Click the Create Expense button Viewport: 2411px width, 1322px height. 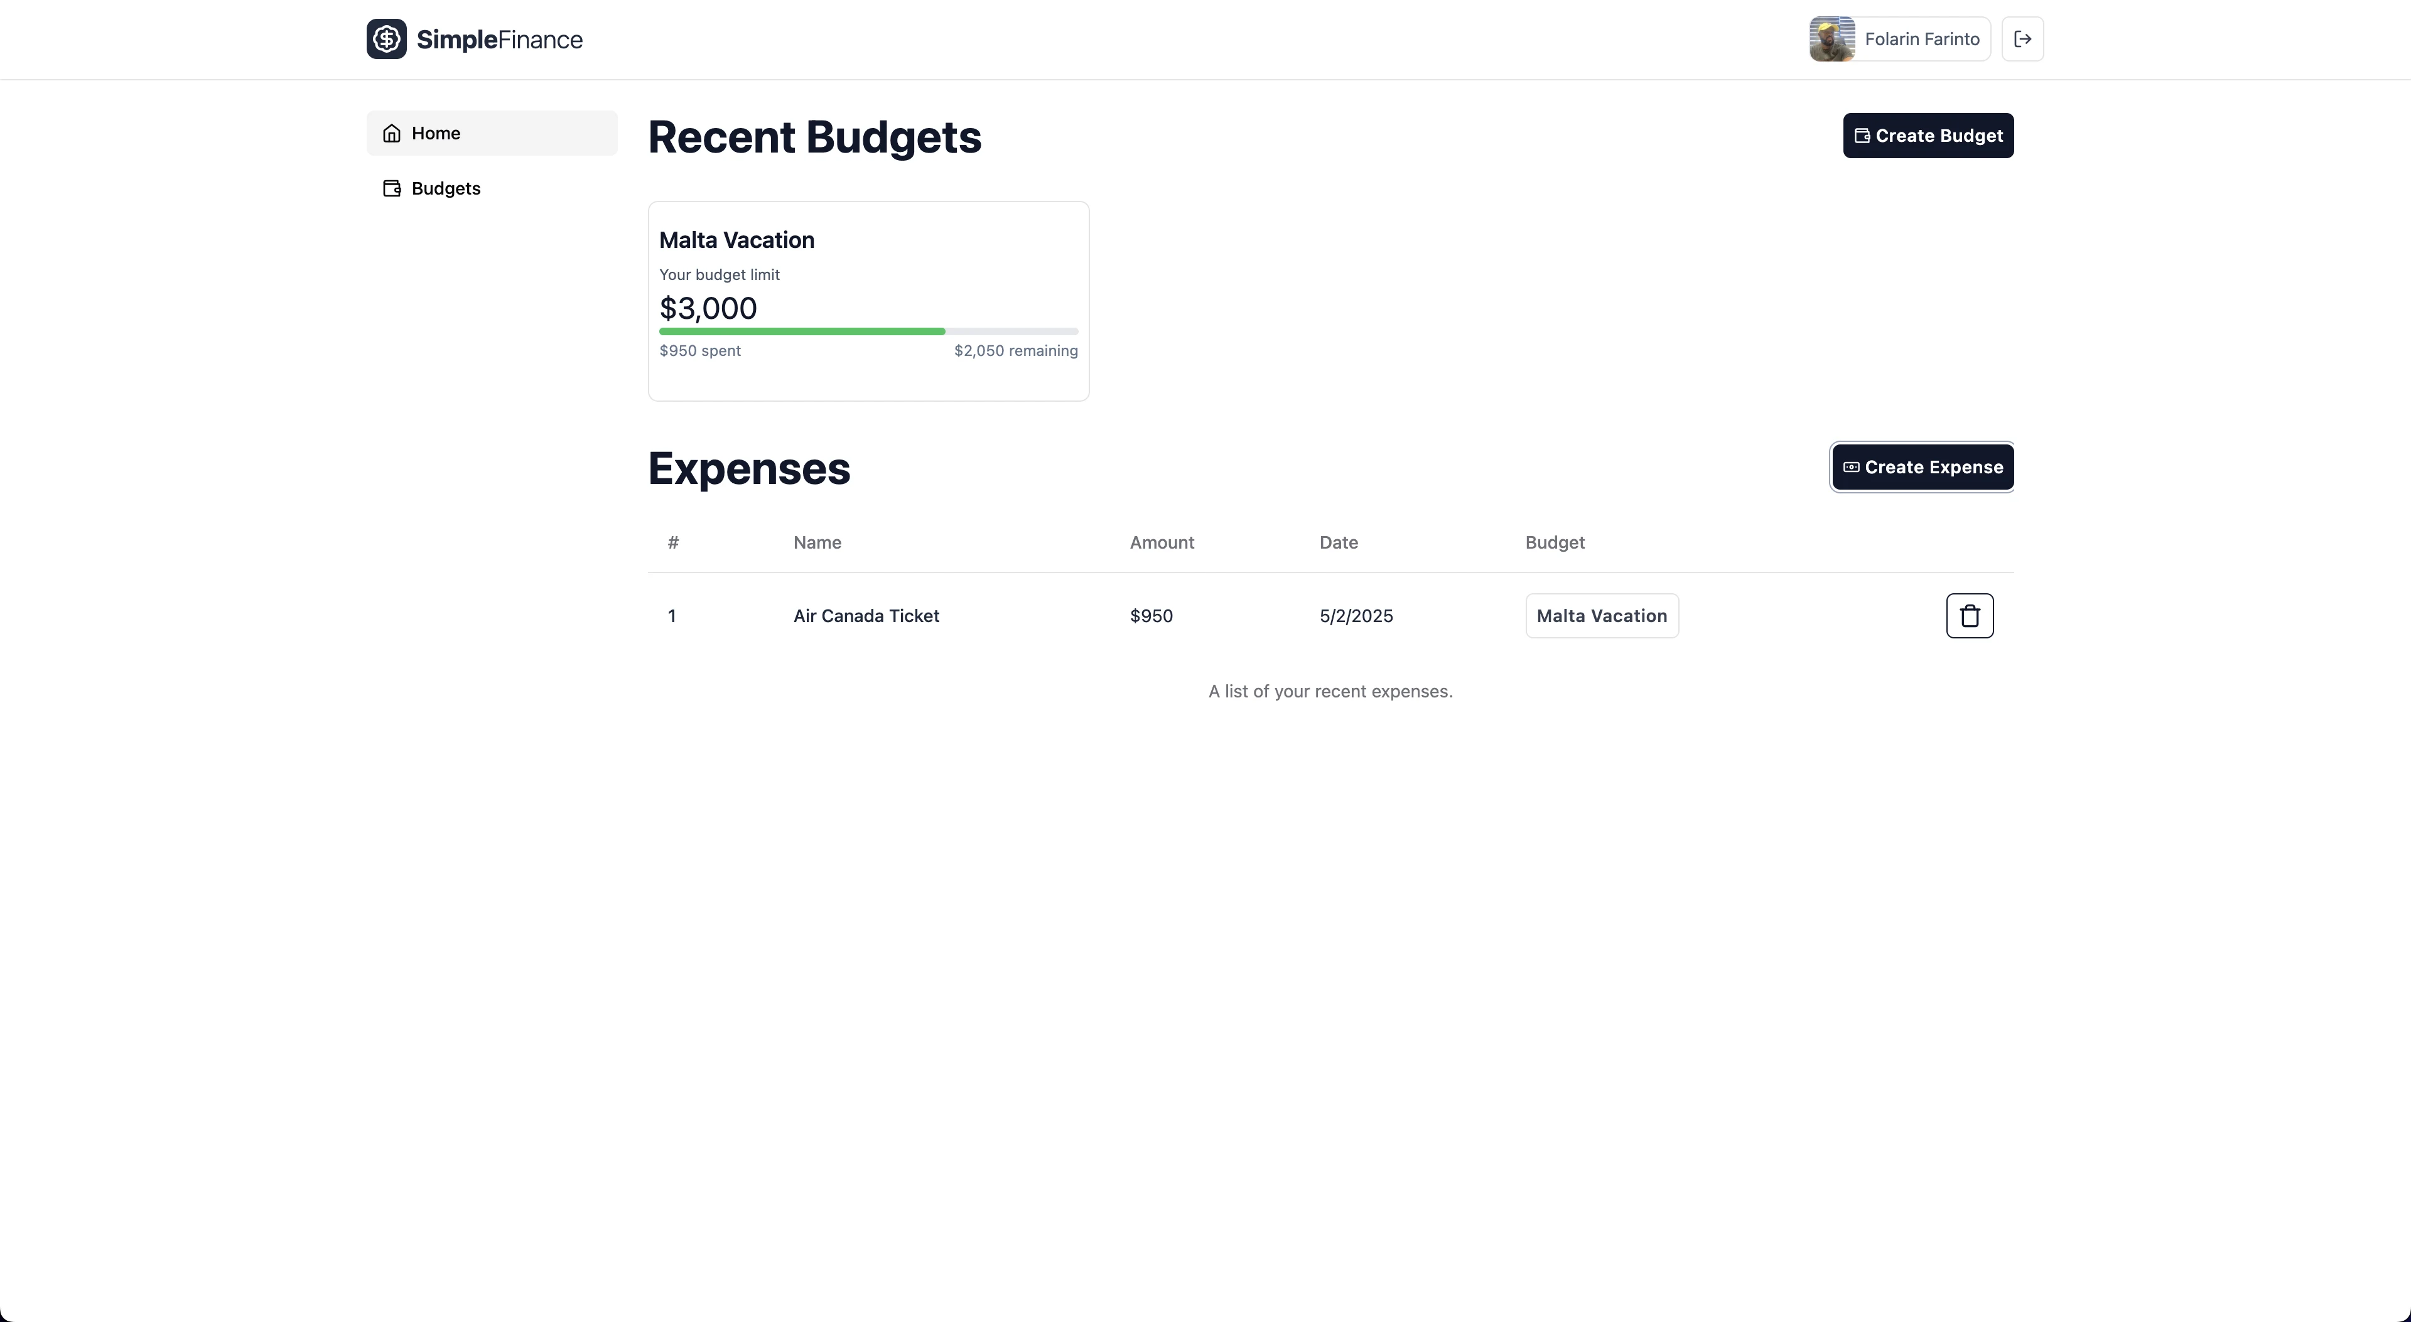coord(1921,467)
